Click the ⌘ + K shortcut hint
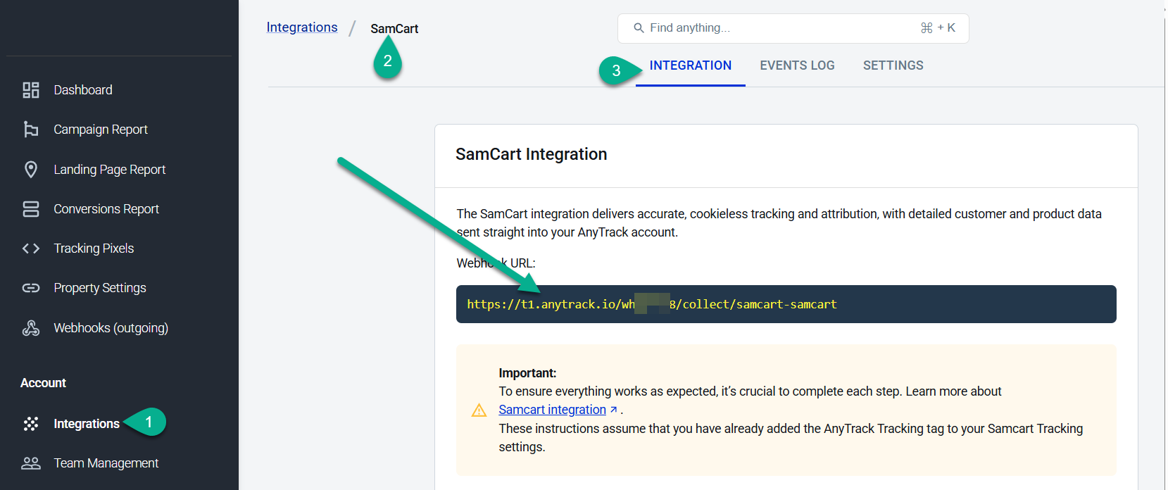 [938, 28]
